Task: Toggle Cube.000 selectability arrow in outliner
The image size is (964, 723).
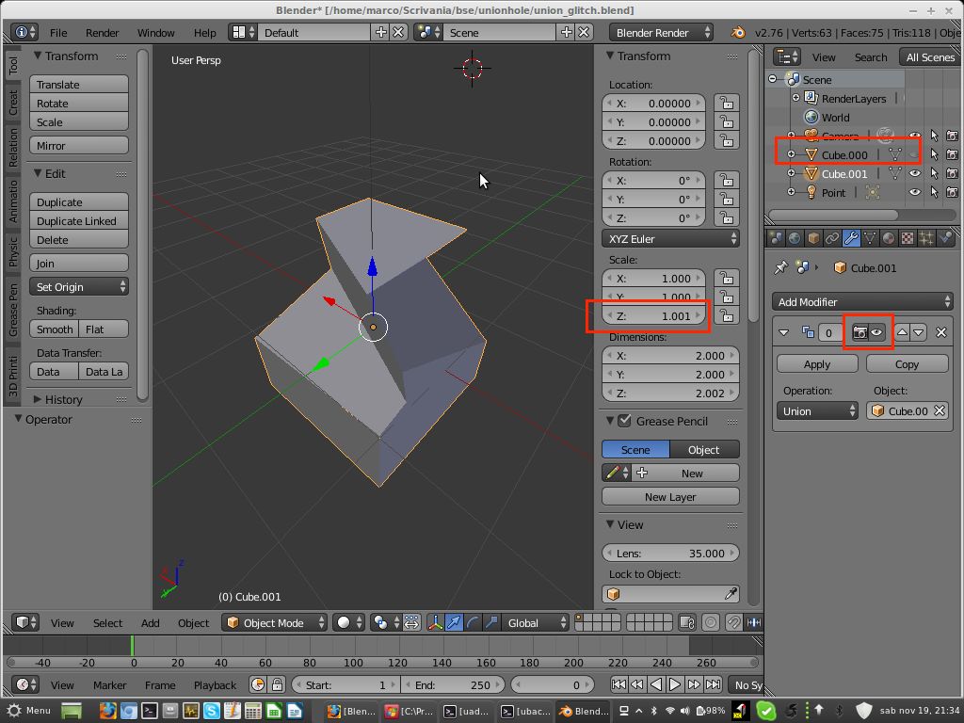Action: coord(934,154)
